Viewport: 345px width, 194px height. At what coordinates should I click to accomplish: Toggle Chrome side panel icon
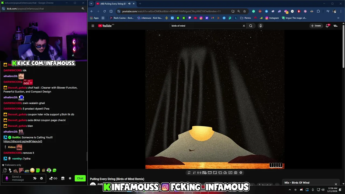point(111,11)
